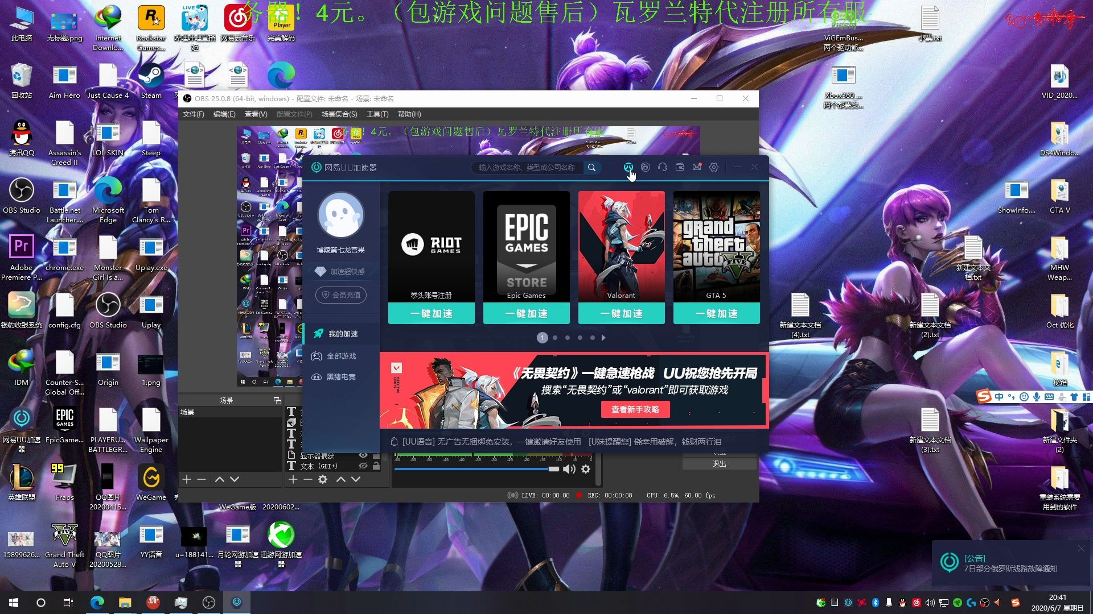Click the 查看新手攻略 banner button

pos(635,409)
